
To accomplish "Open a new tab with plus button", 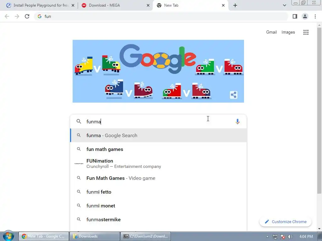I will pyautogui.click(x=235, y=5).
